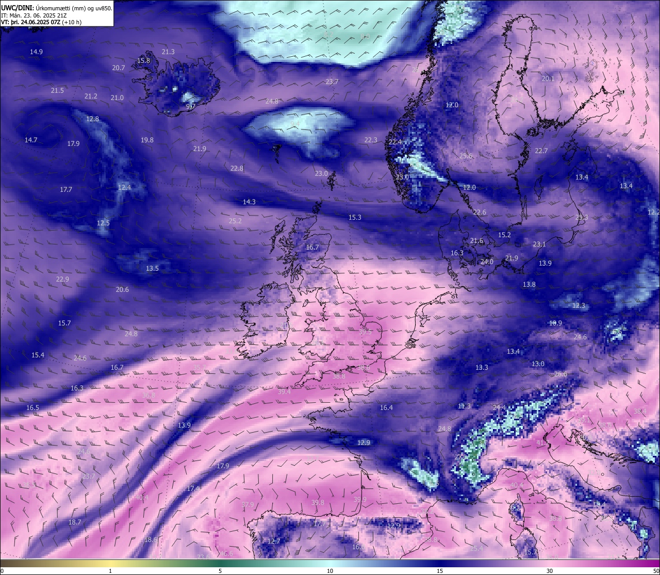Click the 12.8 value near the cyclone swirl
This screenshot has height=575, width=660.
[x=92, y=119]
